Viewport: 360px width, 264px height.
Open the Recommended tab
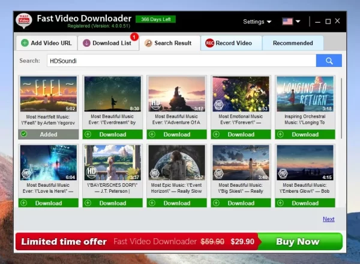[293, 43]
